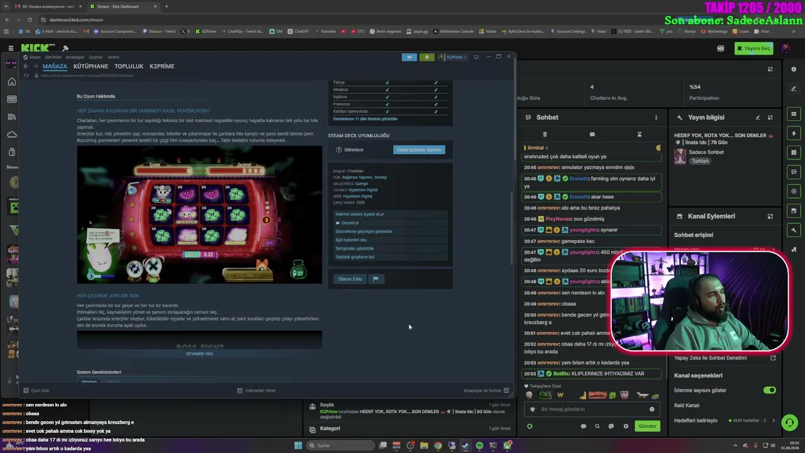This screenshot has width=805, height=453.
Task: Open the TOPLULUK tab in Steam
Action: point(129,66)
